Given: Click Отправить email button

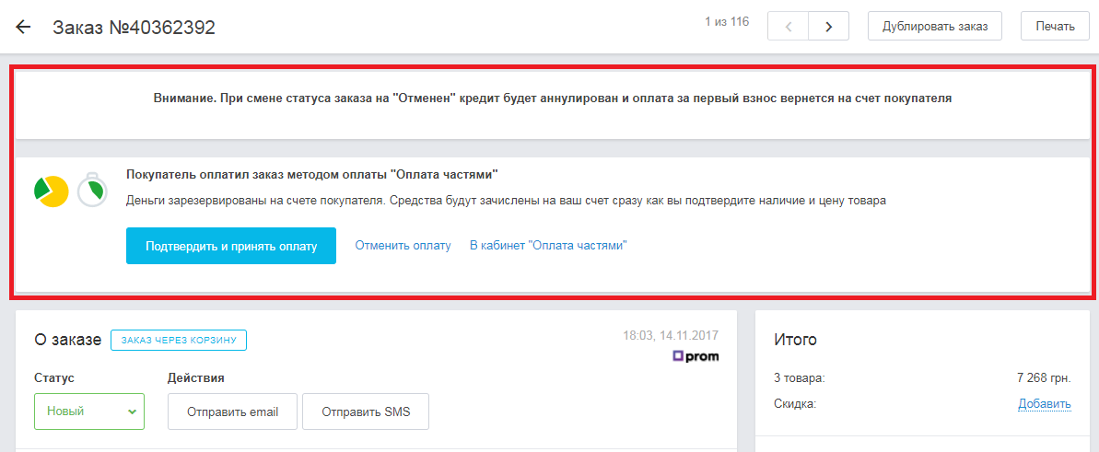Looking at the screenshot, I should (x=233, y=411).
